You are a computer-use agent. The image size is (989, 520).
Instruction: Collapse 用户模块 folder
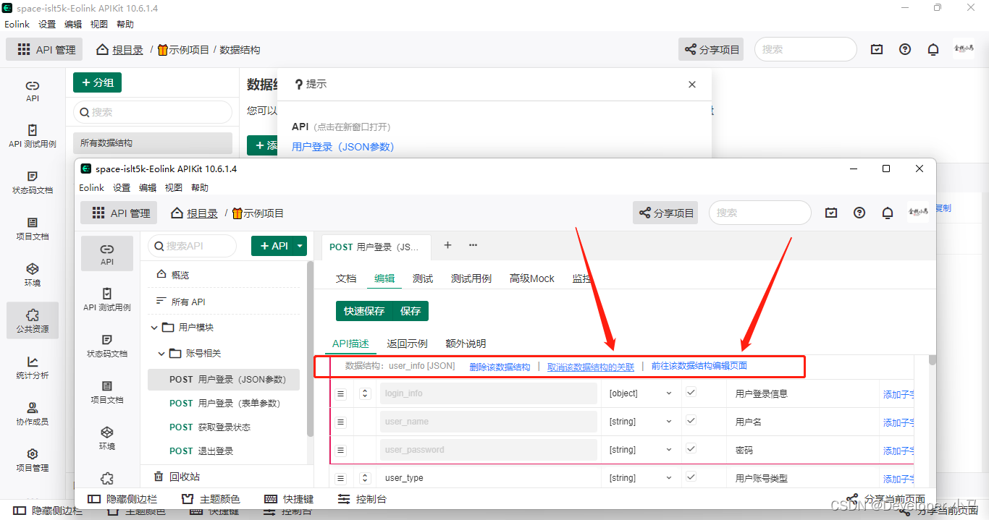pyautogui.click(x=154, y=328)
